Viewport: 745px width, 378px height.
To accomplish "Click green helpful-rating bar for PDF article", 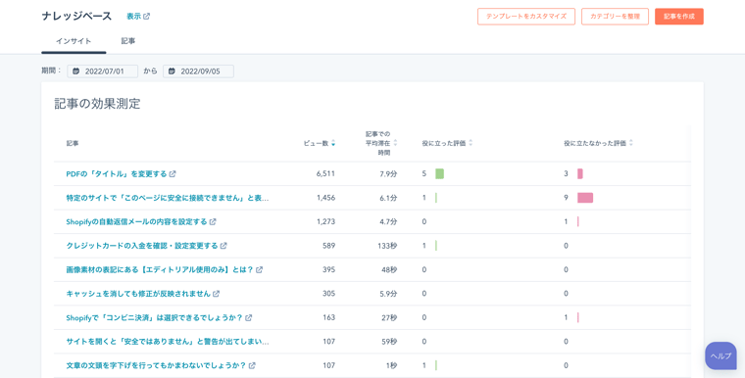I will pyautogui.click(x=439, y=173).
